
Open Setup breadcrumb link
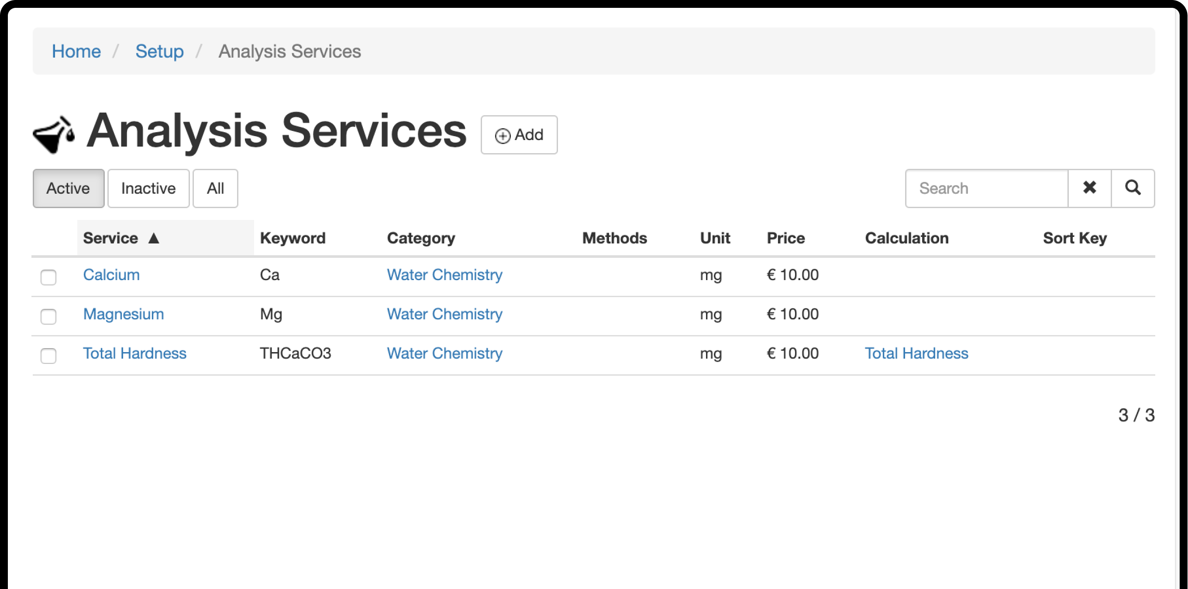[x=159, y=51]
